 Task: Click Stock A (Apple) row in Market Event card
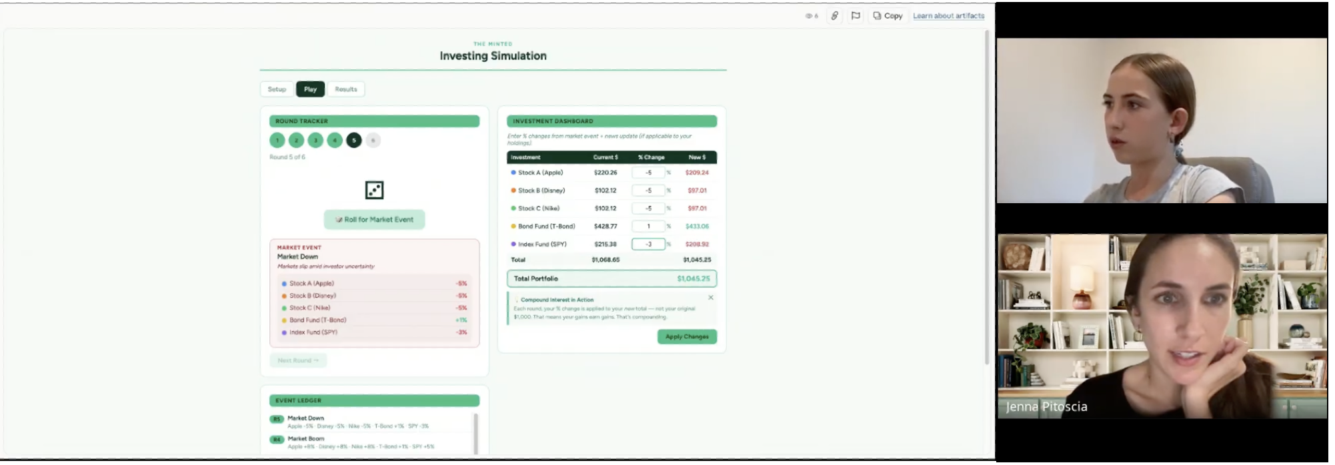(x=374, y=284)
